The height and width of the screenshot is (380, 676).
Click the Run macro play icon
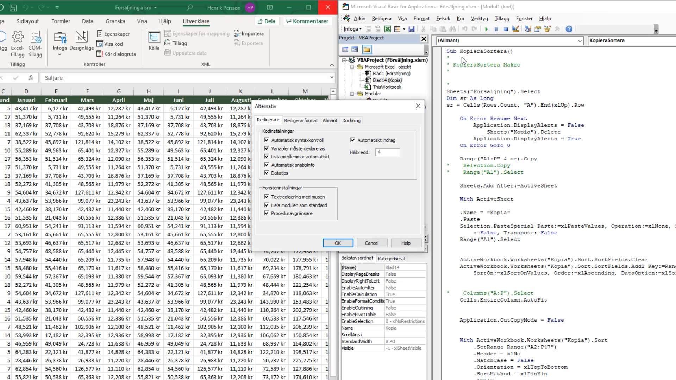[486, 29]
